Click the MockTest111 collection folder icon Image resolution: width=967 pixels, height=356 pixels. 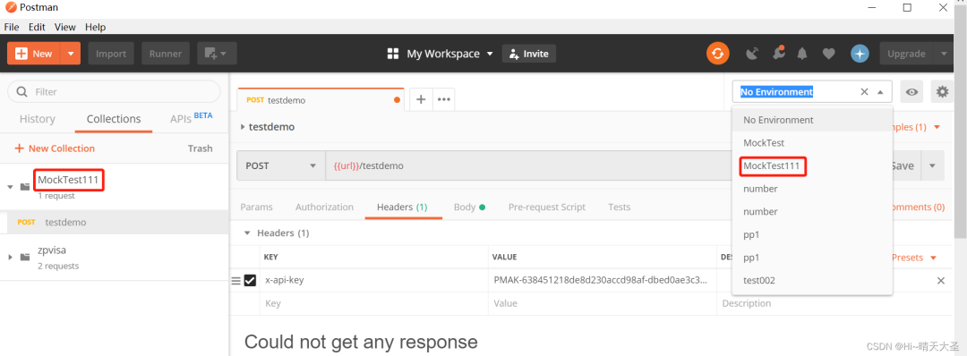point(25,187)
